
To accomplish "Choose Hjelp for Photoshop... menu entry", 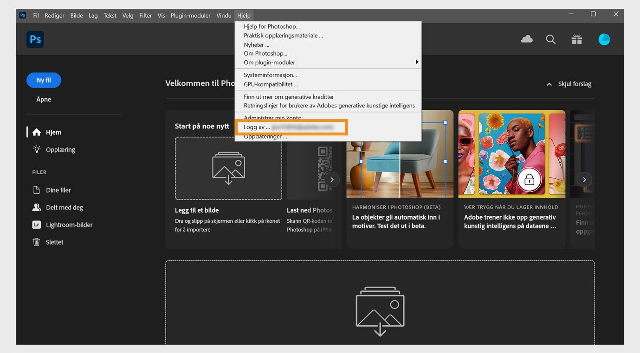I will [x=328, y=27].
